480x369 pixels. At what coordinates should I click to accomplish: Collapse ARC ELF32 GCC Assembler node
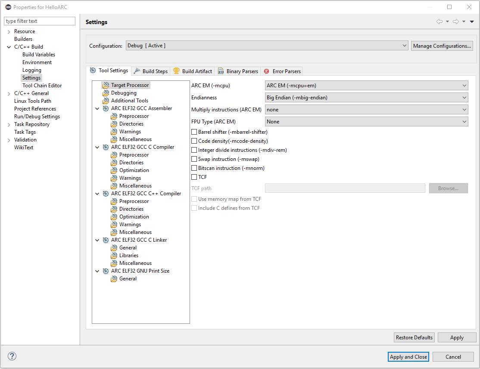(x=97, y=108)
